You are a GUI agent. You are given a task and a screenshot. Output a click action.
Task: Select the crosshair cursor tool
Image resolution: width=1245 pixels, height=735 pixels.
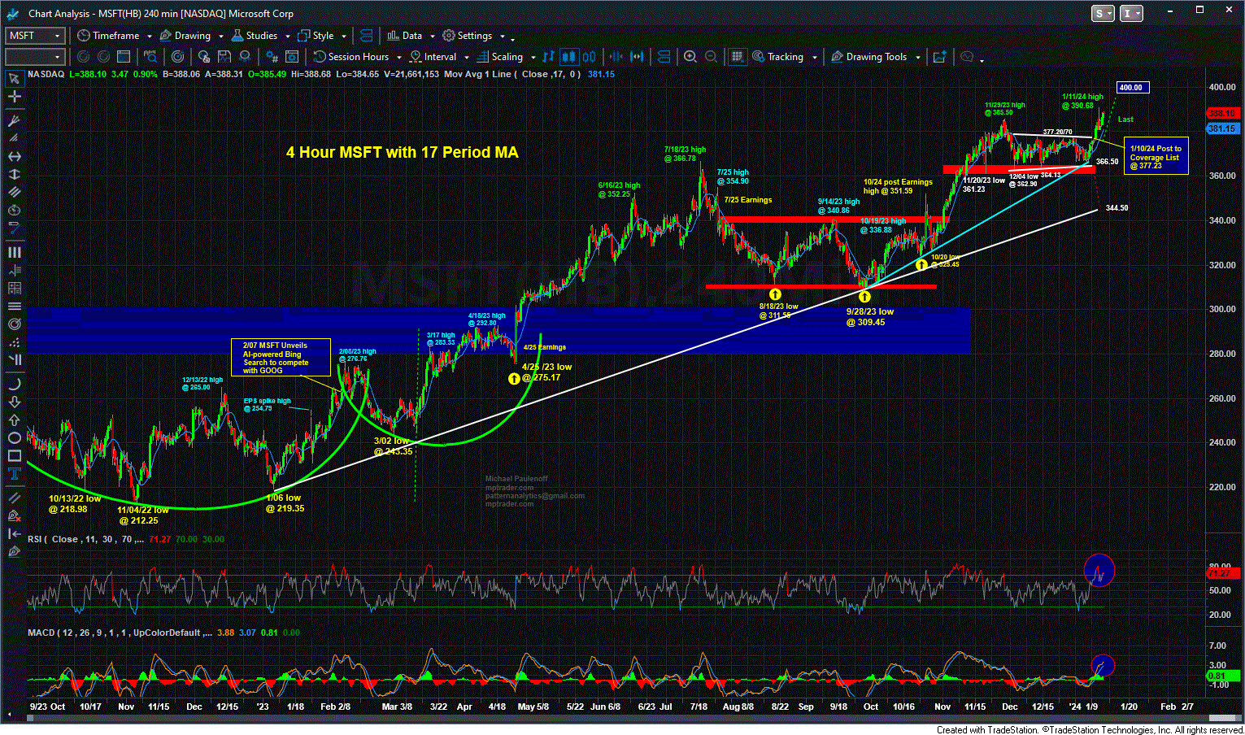[14, 97]
